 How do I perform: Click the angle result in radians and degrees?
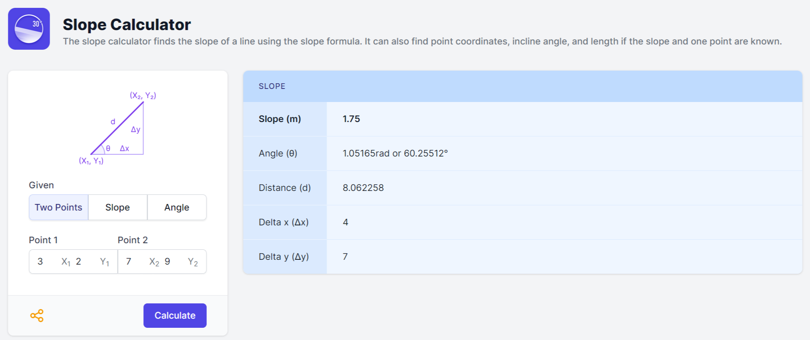point(395,153)
